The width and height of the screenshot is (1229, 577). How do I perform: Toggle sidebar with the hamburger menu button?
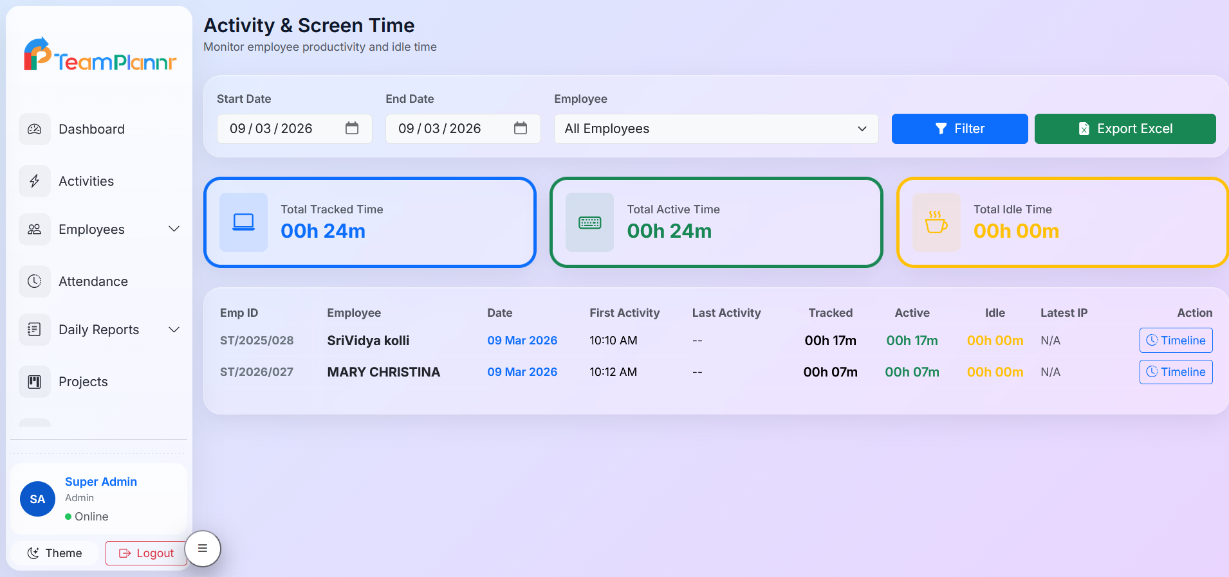pyautogui.click(x=203, y=549)
